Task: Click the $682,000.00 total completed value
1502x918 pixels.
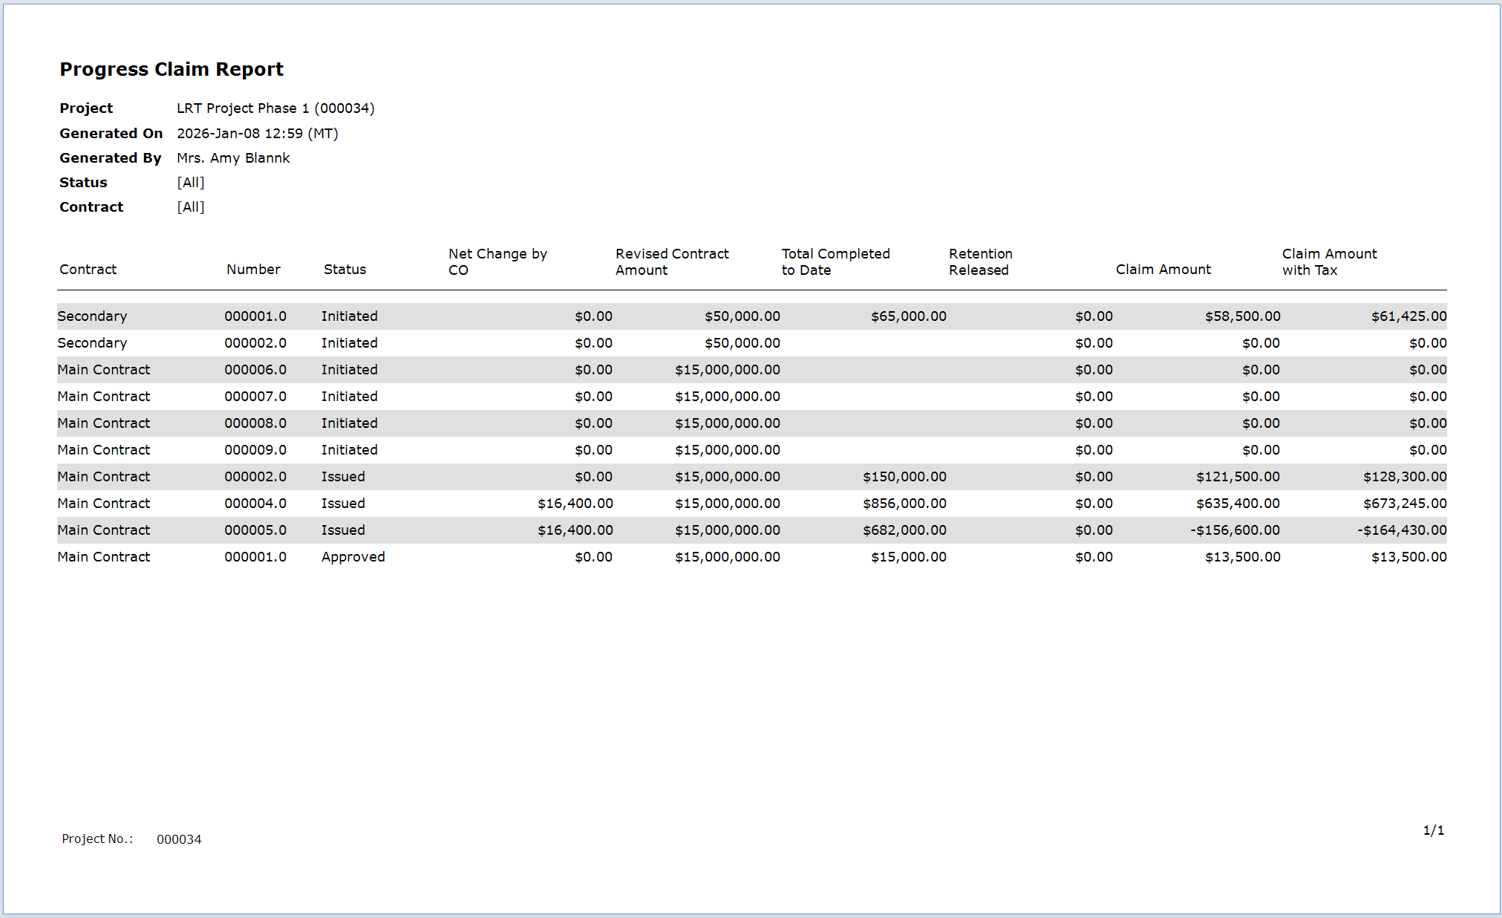Action: click(904, 530)
